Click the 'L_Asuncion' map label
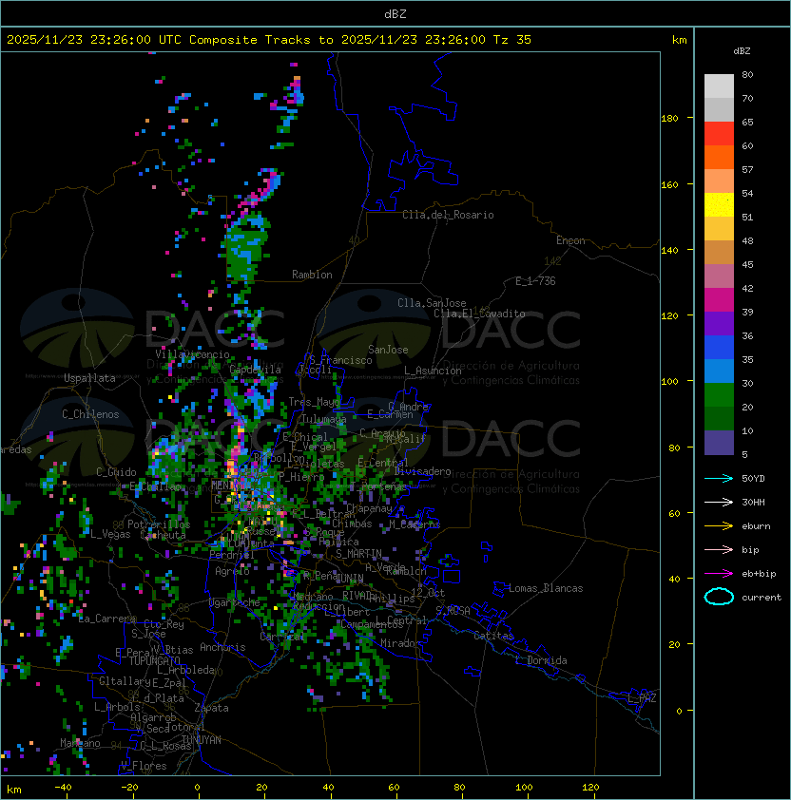The width and height of the screenshot is (791, 800). click(433, 371)
